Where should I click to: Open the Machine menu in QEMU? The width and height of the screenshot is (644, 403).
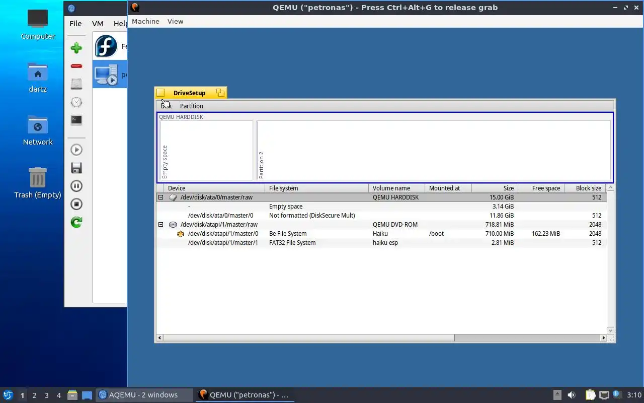tap(145, 21)
